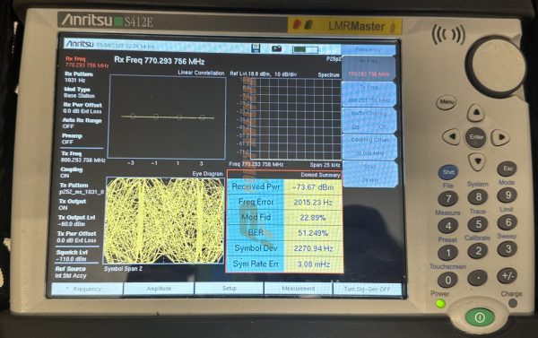Click keypad 7 (File)
Screen dimensions: 538x338
click(448, 198)
